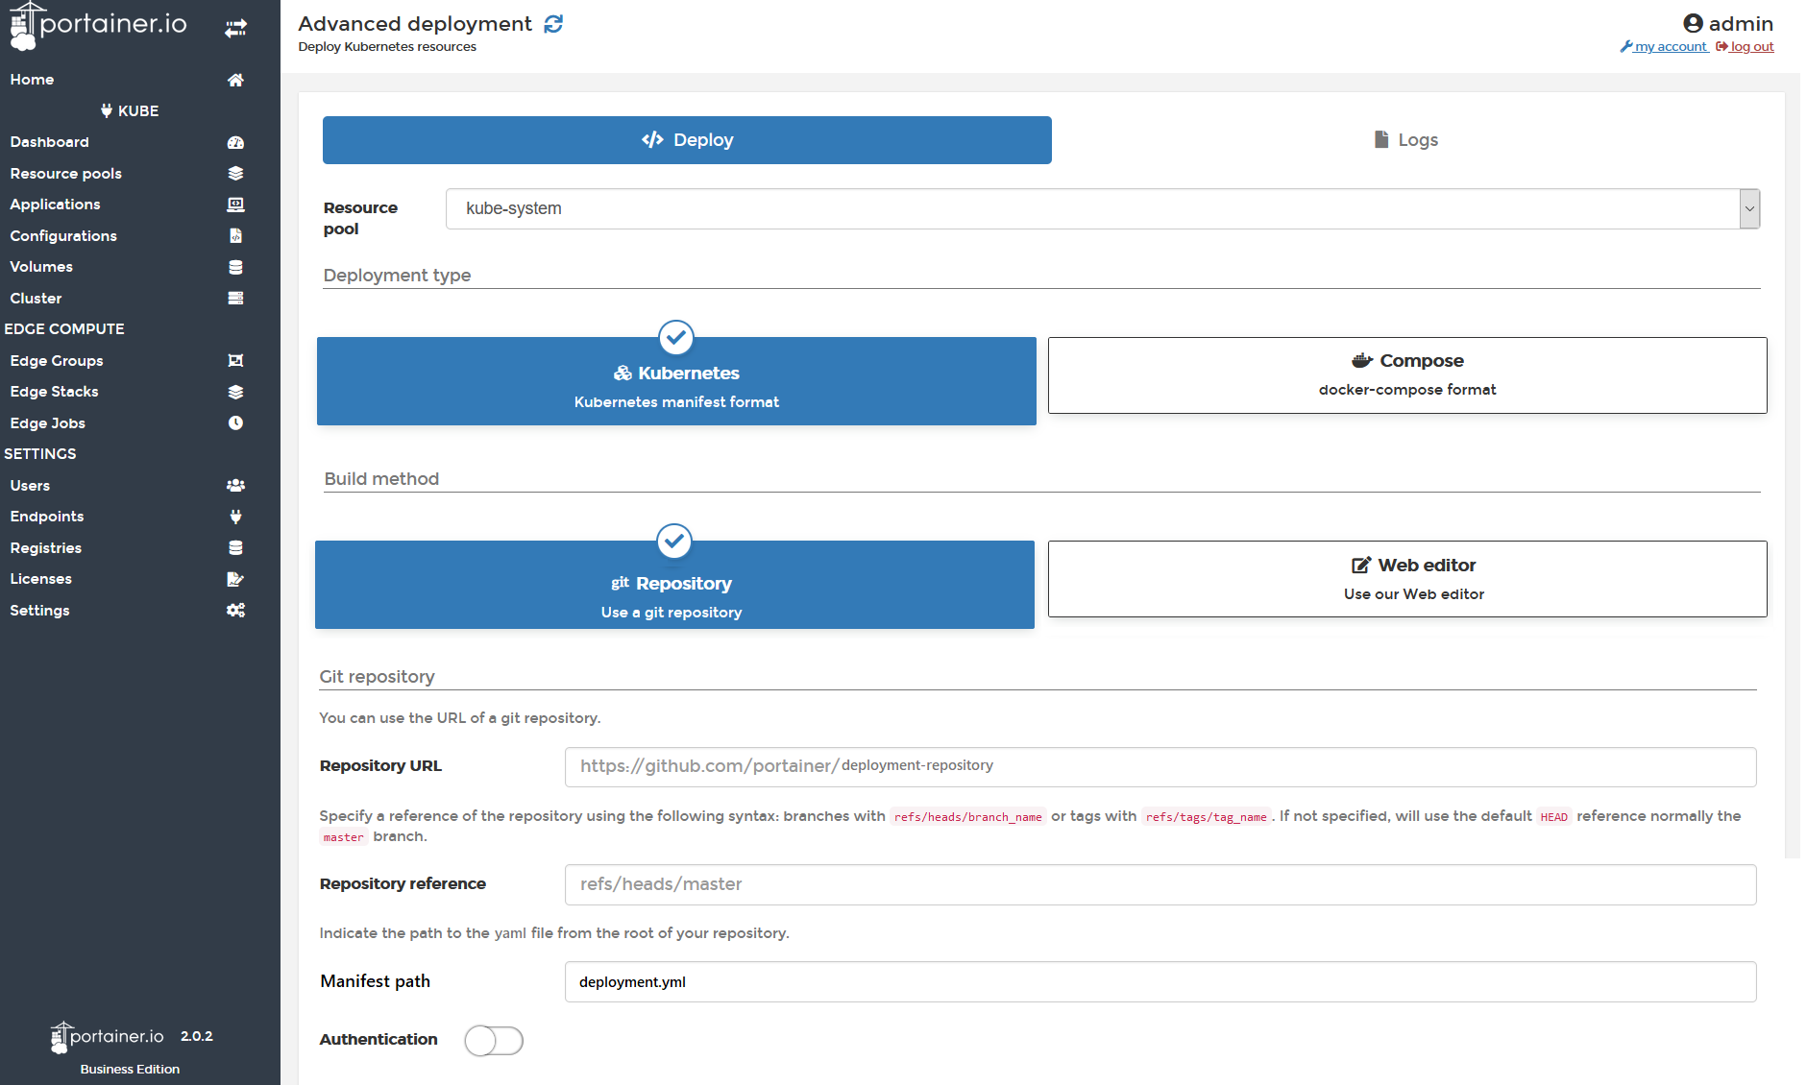Open the Logs tab
Viewport: 1807px width, 1085px height.
coord(1406,140)
